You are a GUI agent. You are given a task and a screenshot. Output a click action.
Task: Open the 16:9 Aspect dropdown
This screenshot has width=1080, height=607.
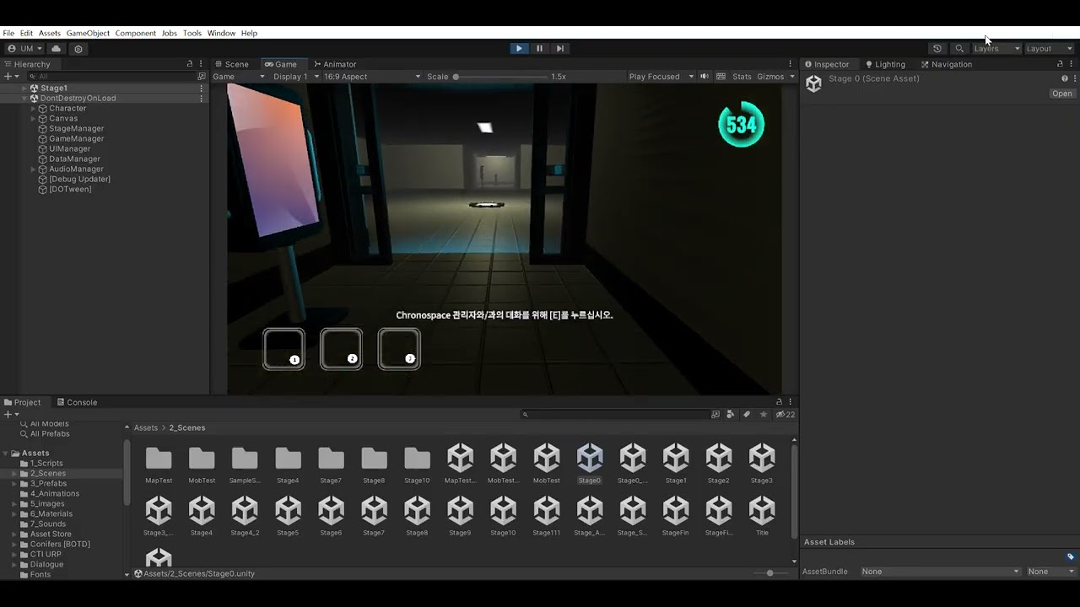click(x=371, y=77)
